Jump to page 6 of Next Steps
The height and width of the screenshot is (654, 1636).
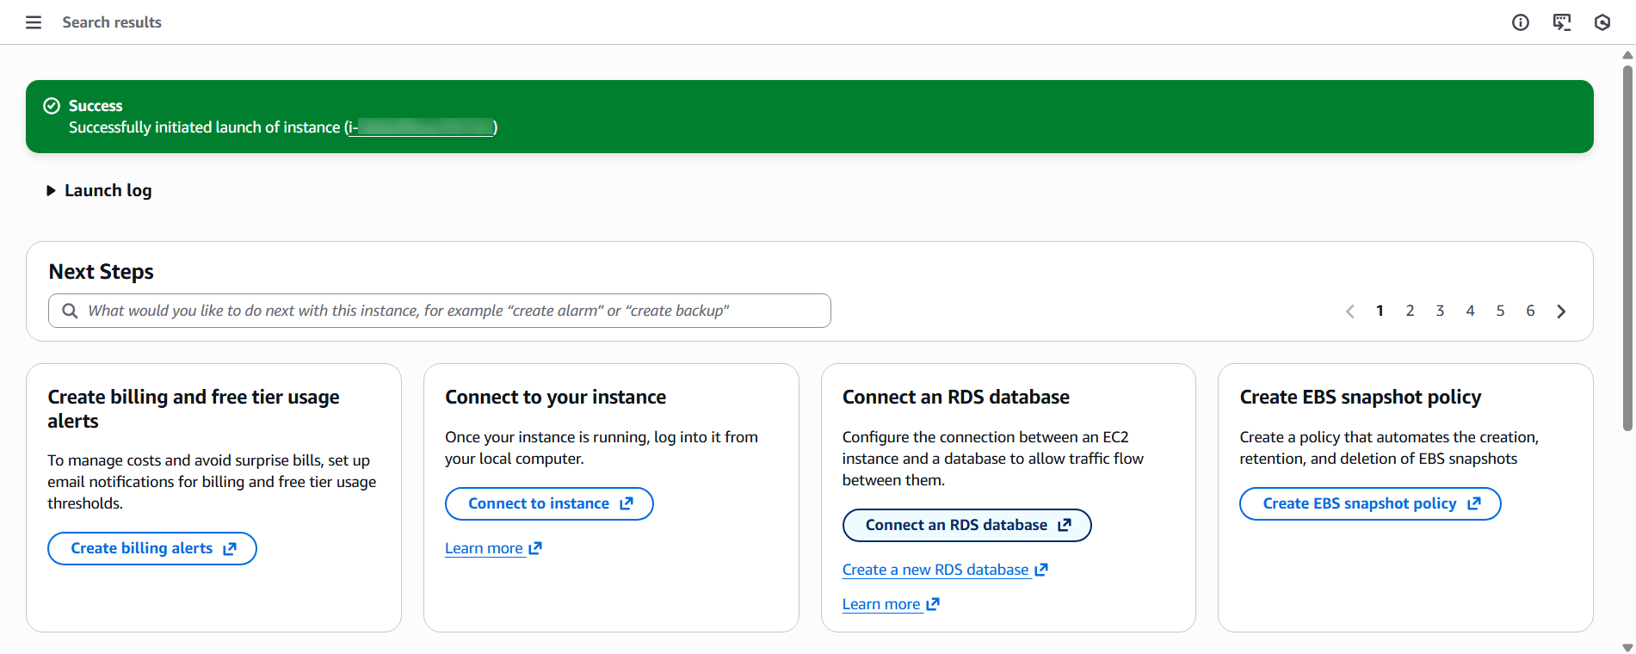[x=1530, y=311]
